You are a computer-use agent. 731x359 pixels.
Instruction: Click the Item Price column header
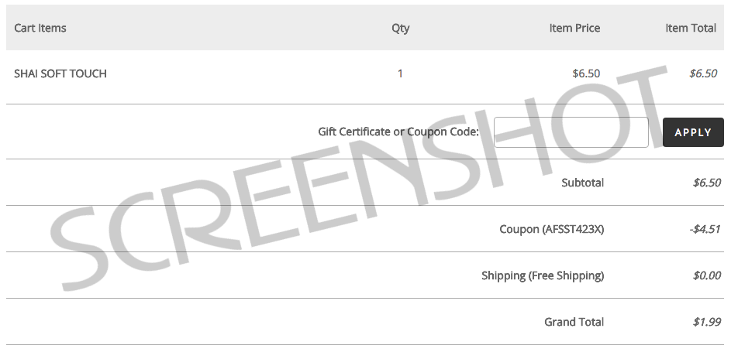click(574, 28)
